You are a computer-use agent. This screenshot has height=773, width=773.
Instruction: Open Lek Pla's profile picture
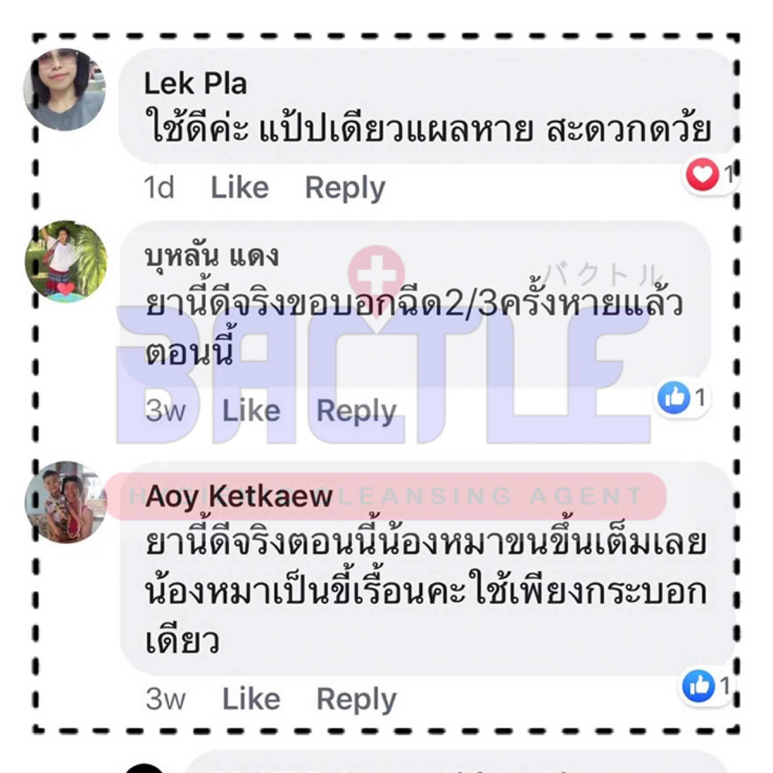(65, 89)
